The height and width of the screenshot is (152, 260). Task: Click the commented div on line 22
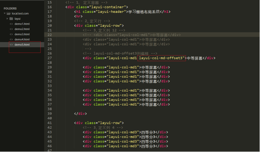(x=132, y=35)
